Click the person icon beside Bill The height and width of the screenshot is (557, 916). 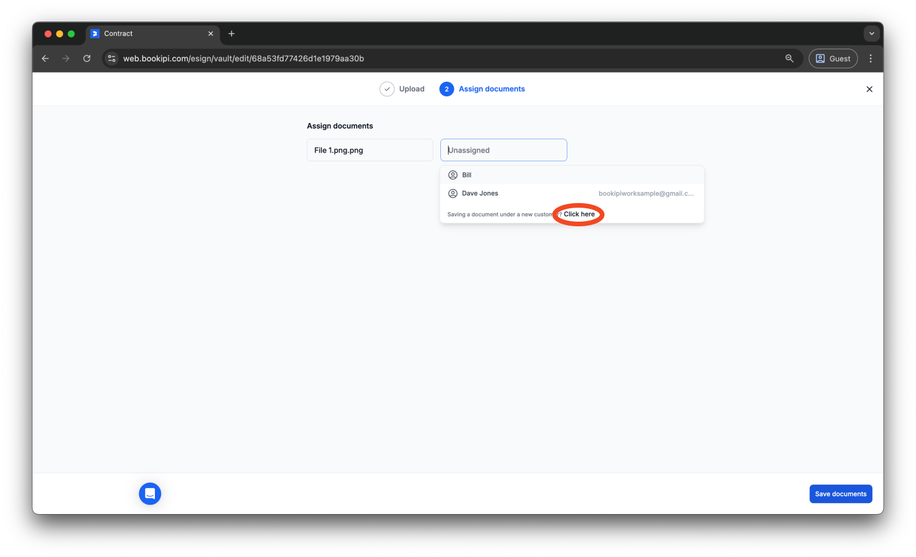453,175
